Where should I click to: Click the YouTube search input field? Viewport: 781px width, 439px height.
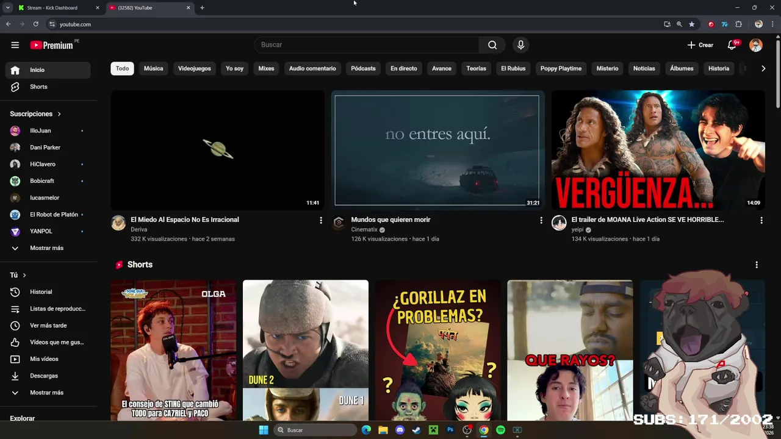[367, 45]
